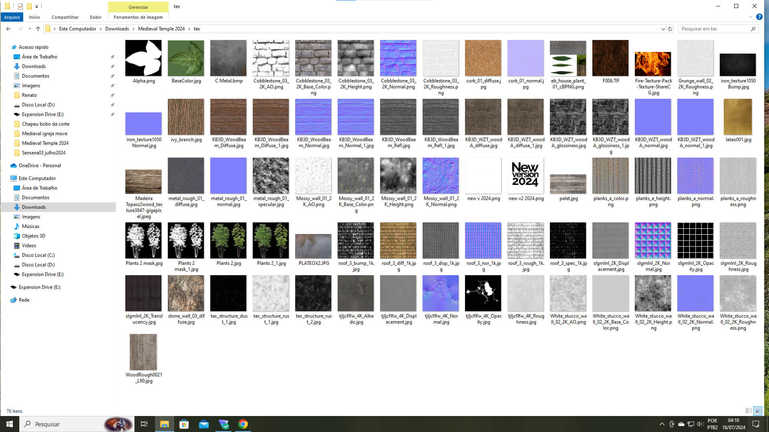Open the Help question mark icon
Image resolution: width=769 pixels, height=432 pixels.
tap(759, 17)
